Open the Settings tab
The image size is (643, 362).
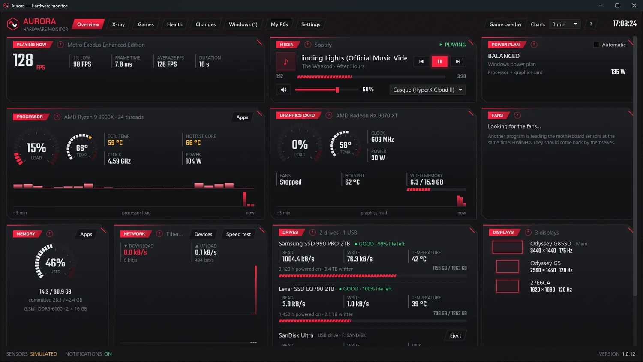311,24
